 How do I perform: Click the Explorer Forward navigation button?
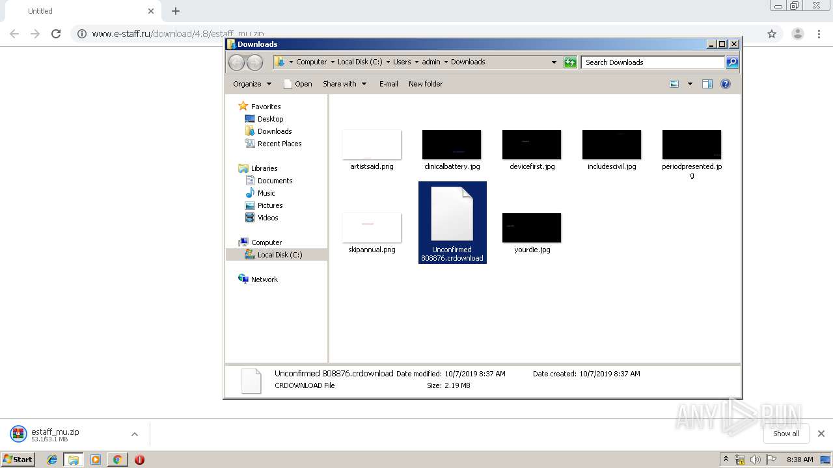click(255, 62)
